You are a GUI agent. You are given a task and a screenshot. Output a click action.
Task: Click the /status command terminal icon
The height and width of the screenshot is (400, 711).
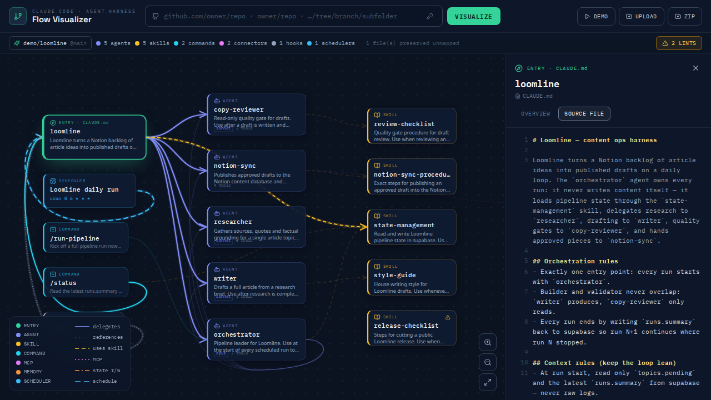click(53, 274)
